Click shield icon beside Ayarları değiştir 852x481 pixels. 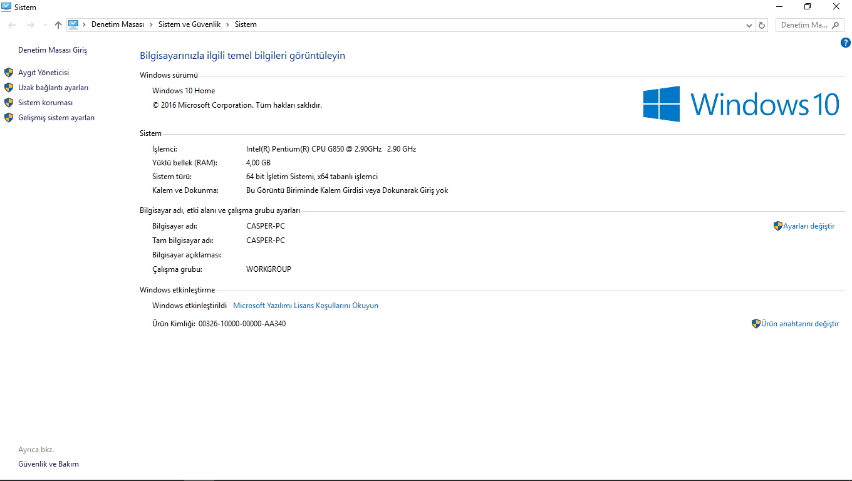[x=778, y=226]
